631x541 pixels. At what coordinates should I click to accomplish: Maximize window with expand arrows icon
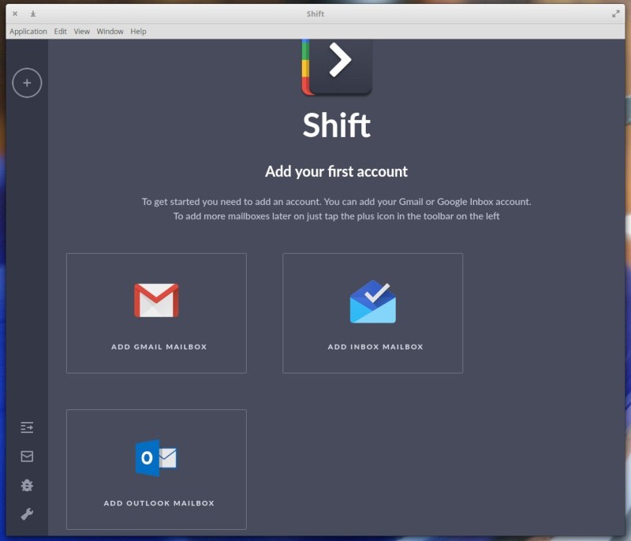click(616, 14)
